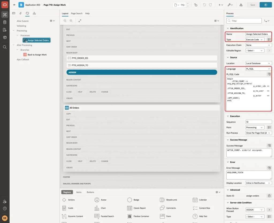Viewport: 274px width, 223px height.
Task: Open the Administration user-key icon
Action: [5, 202]
